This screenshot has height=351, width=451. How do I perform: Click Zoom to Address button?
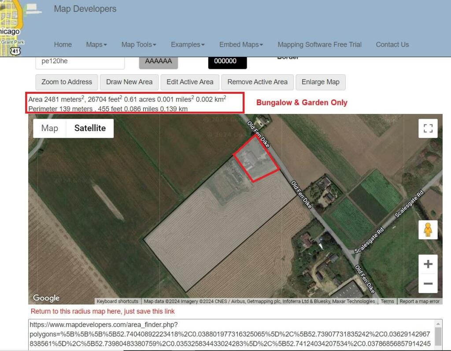(x=67, y=82)
